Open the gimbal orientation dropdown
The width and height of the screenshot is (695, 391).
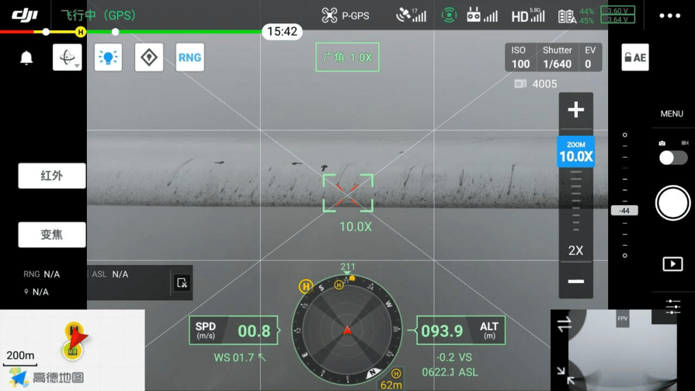pyautogui.click(x=67, y=58)
